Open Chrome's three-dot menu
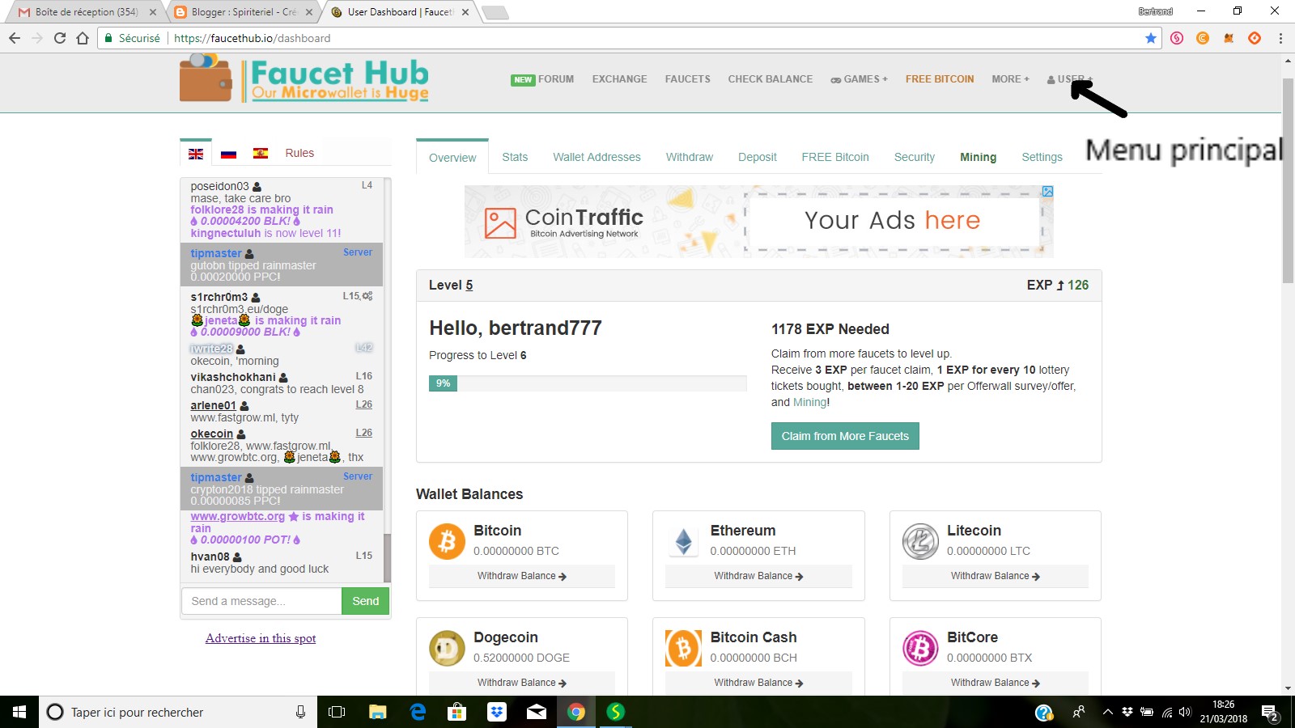The width and height of the screenshot is (1295, 728). click(1280, 38)
